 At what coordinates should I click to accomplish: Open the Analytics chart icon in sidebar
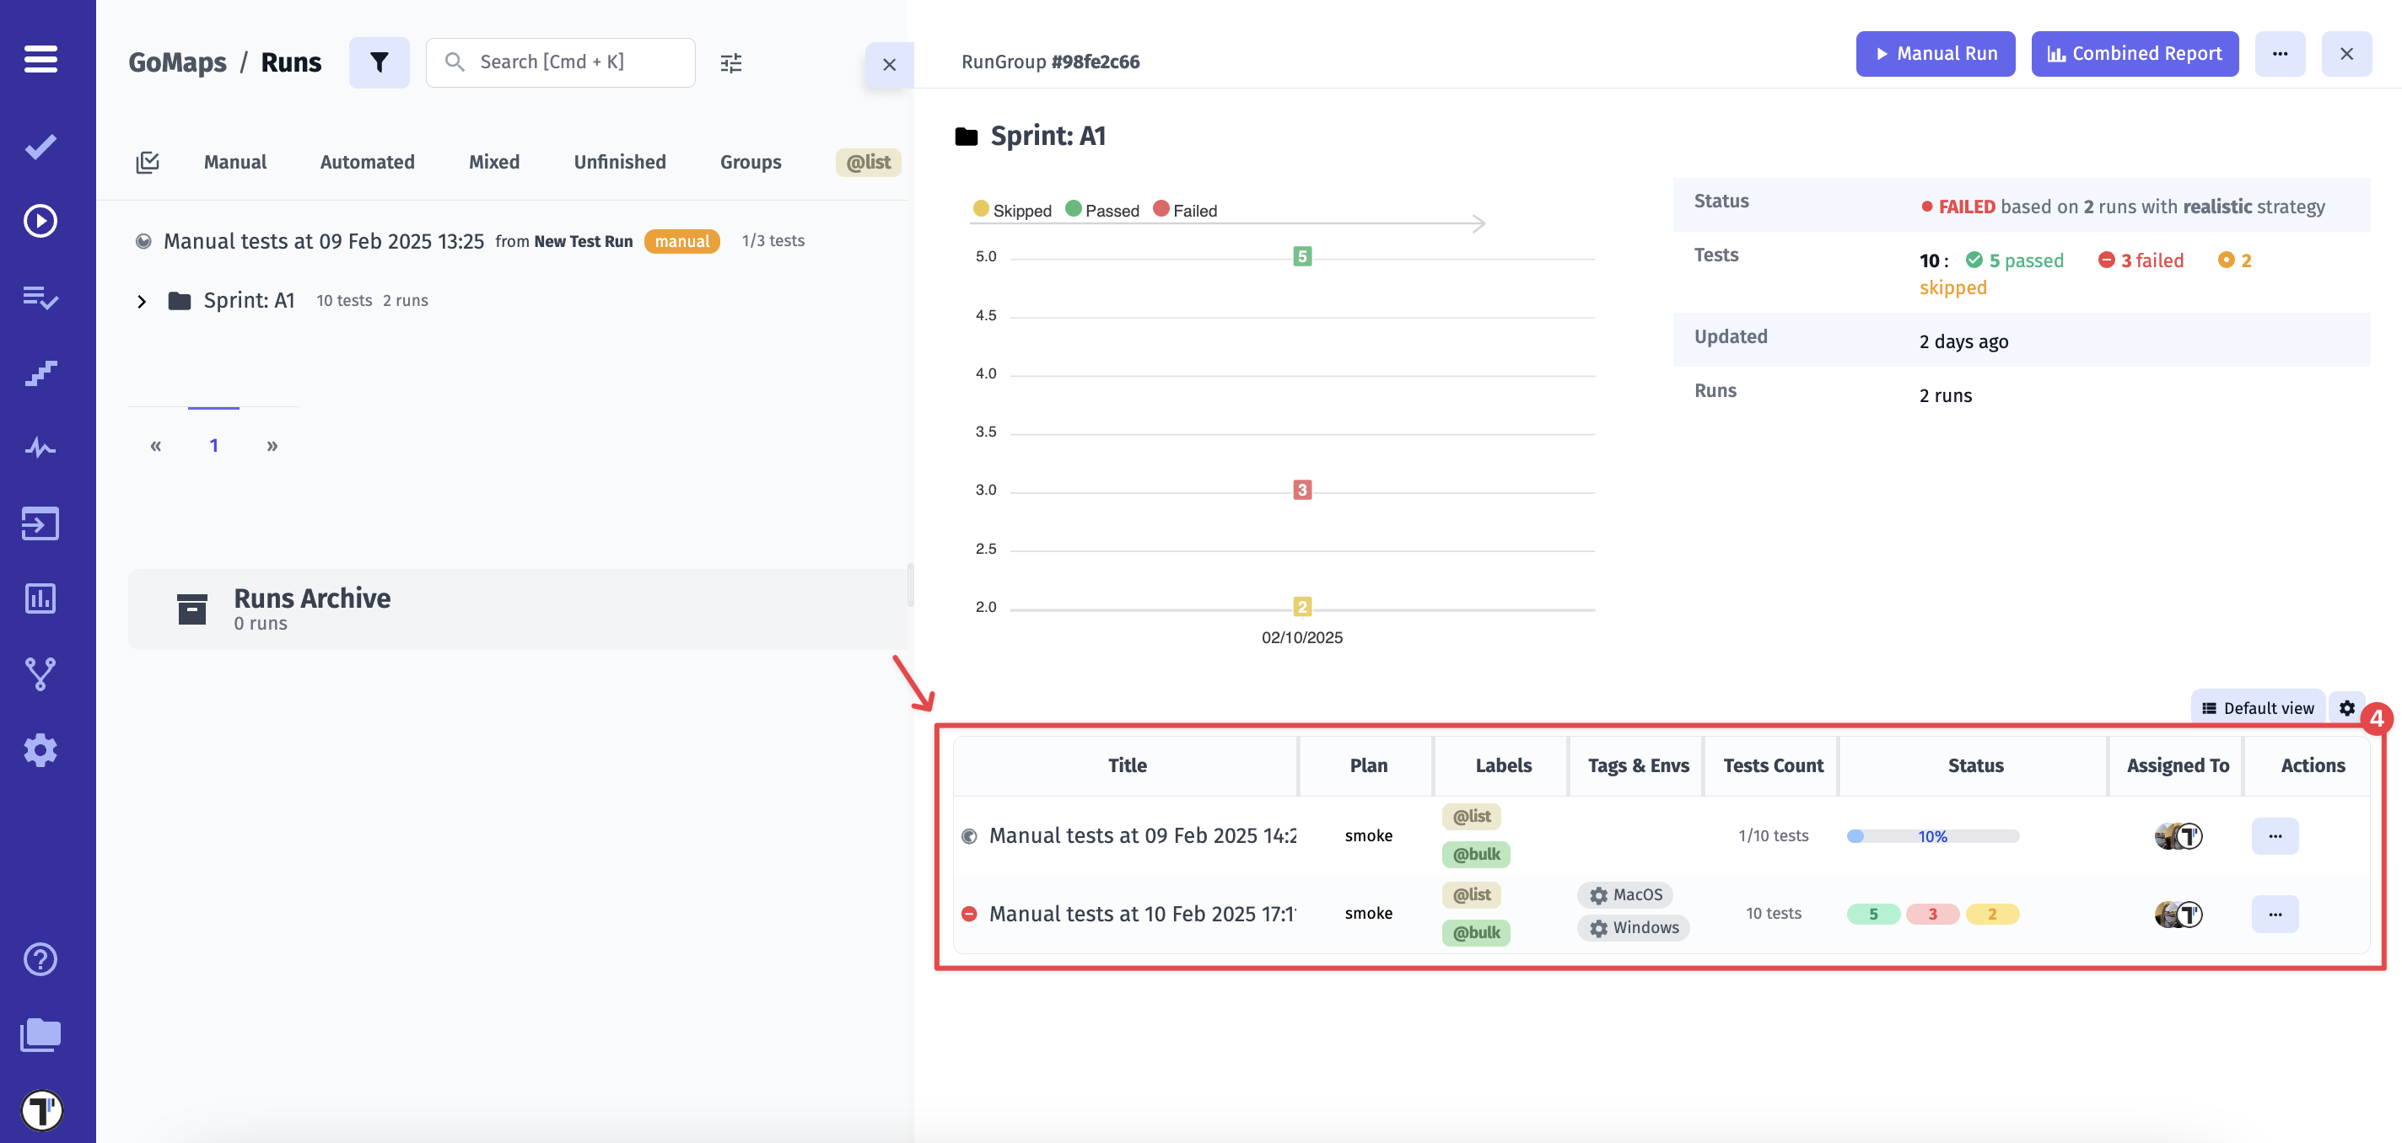(x=40, y=598)
